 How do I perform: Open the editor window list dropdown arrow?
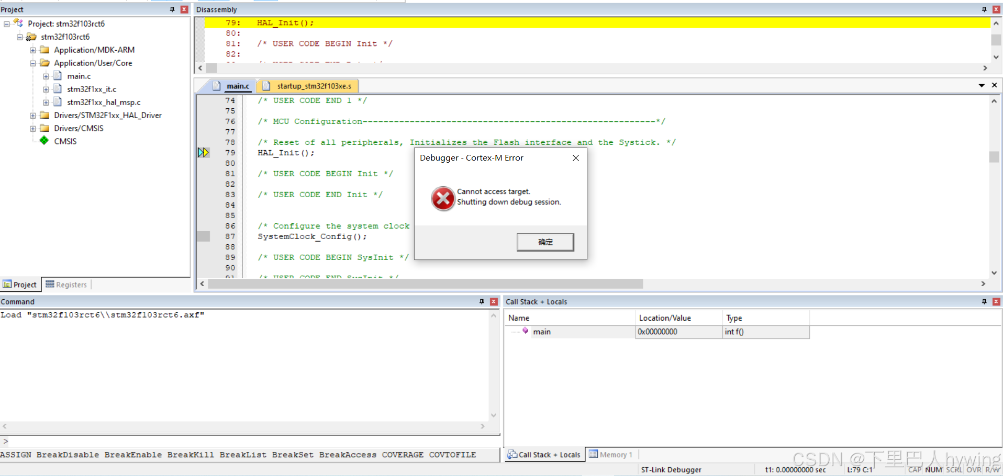[x=982, y=85]
